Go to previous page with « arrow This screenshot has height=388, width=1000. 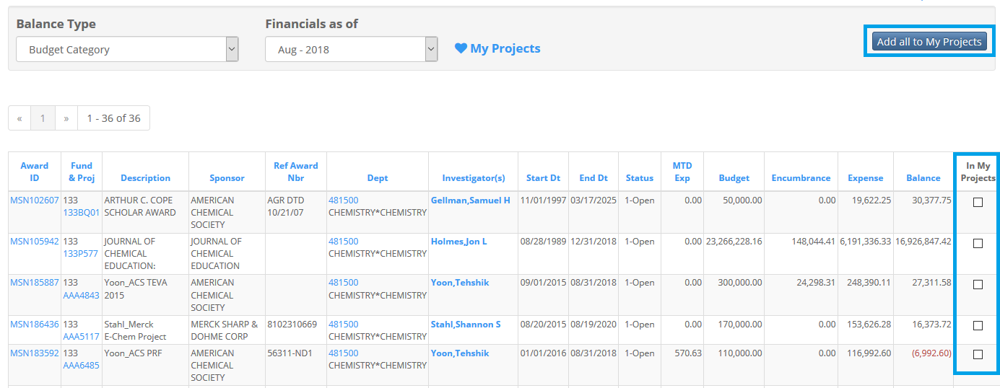19,118
